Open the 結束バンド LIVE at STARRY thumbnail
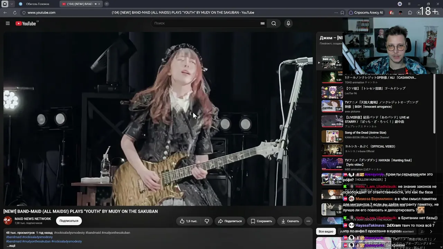Screen dimensions: 443x249 (332, 121)
